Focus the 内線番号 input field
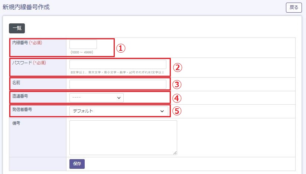This screenshot has width=306, height=174. coord(83,44)
